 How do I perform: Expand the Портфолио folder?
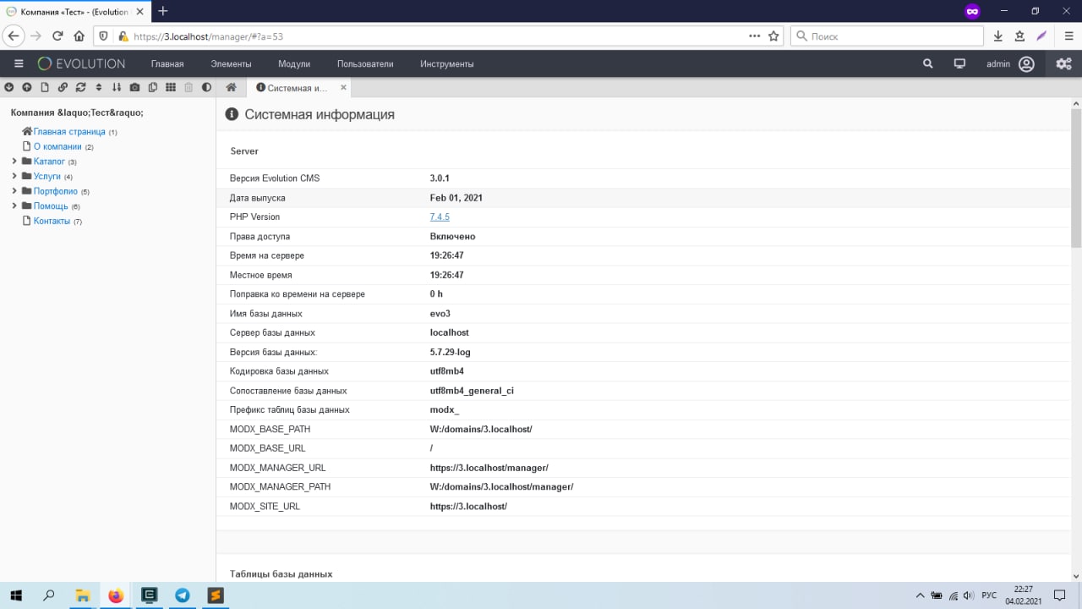14,191
